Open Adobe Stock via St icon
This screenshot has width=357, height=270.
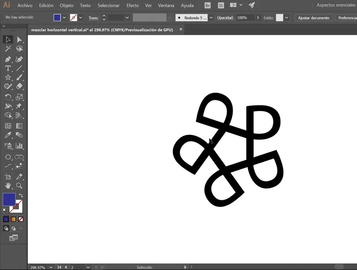pyautogui.click(x=221, y=5)
